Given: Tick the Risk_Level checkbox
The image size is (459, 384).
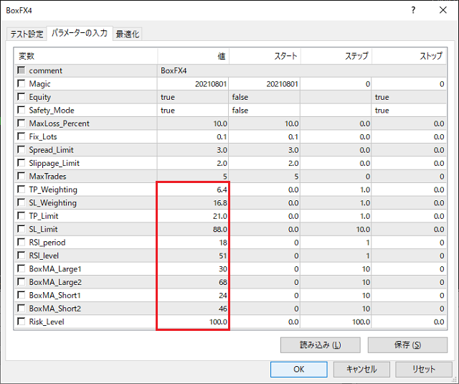Looking at the screenshot, I should point(21,322).
